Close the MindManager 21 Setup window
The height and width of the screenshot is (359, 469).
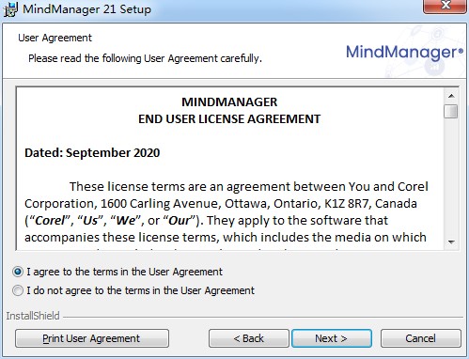click(445, 7)
